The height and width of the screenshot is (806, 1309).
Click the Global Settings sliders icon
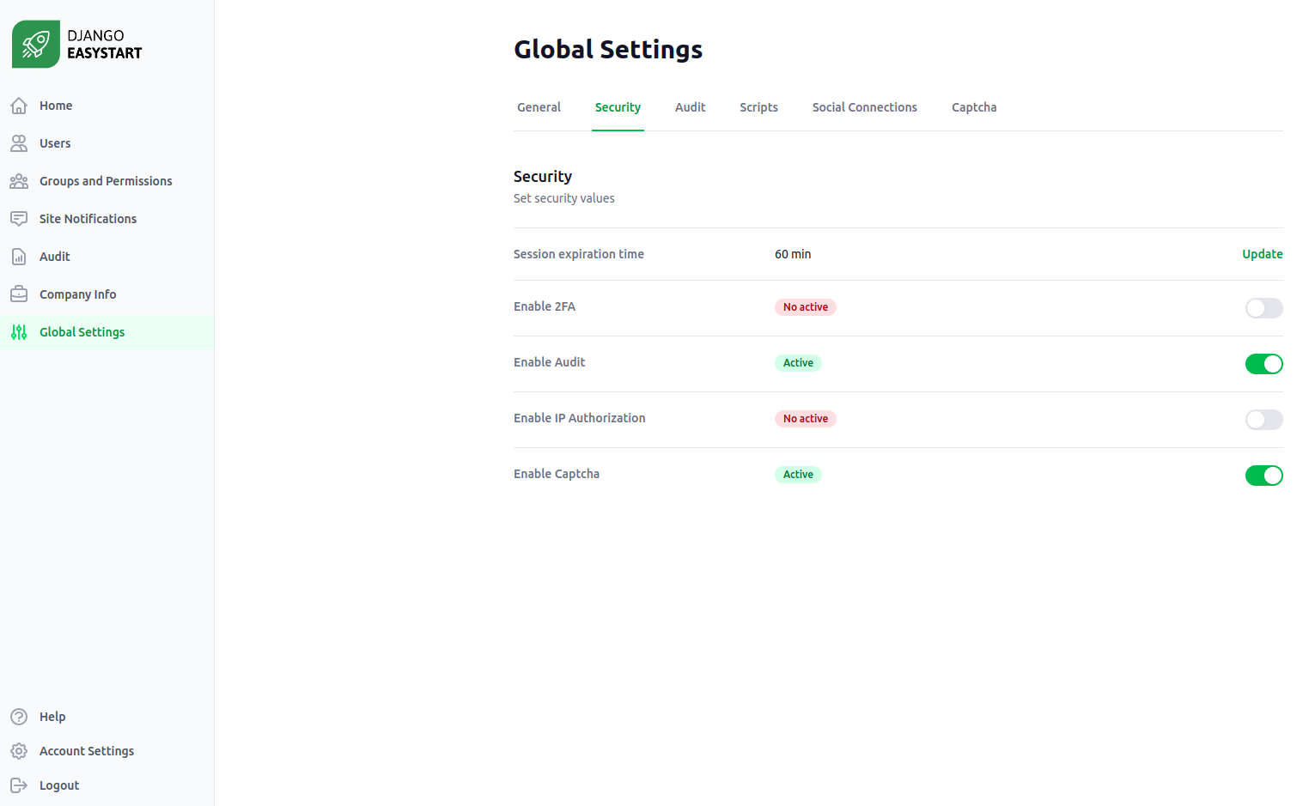tap(19, 332)
